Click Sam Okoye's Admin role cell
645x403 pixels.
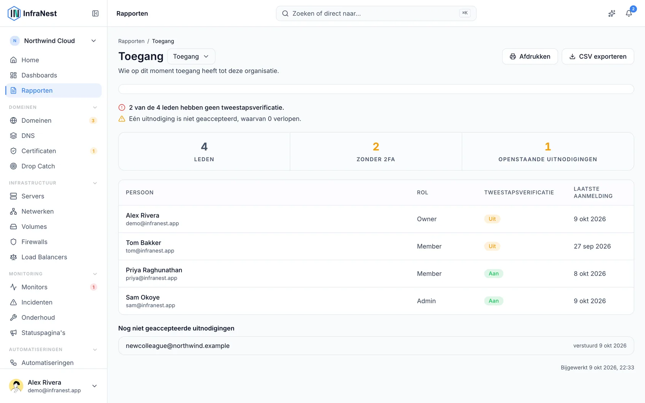pyautogui.click(x=426, y=301)
